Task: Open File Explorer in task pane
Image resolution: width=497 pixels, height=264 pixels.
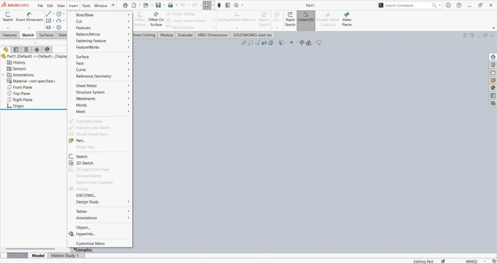Action: coord(493,72)
